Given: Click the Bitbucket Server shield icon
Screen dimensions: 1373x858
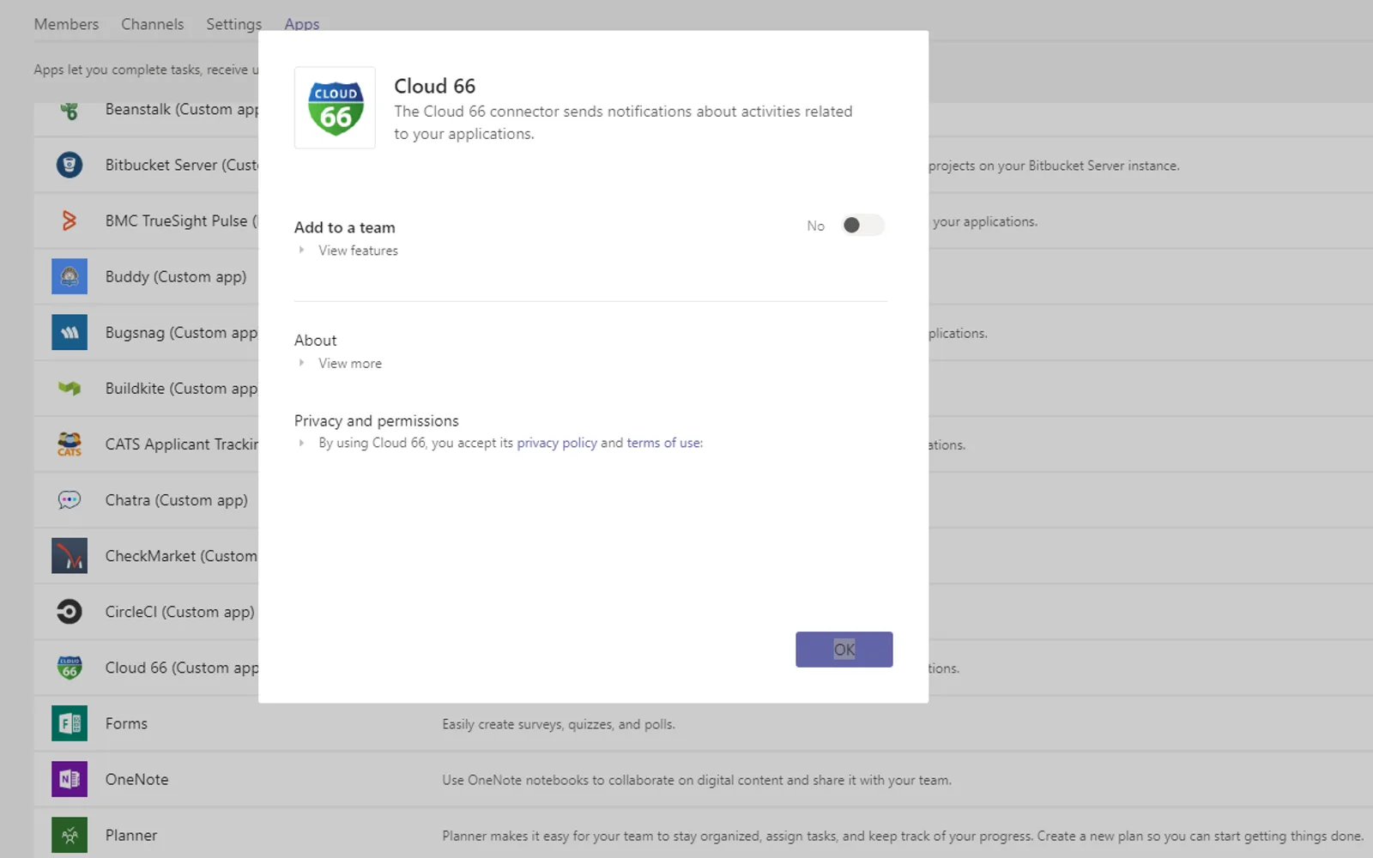Looking at the screenshot, I should click(x=70, y=165).
